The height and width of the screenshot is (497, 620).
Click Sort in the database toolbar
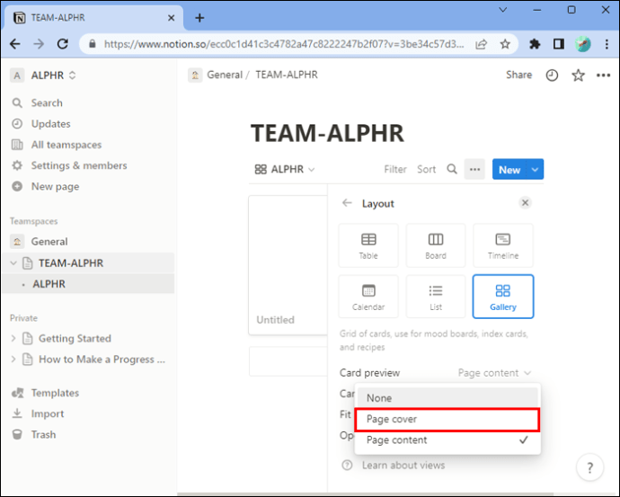(426, 169)
